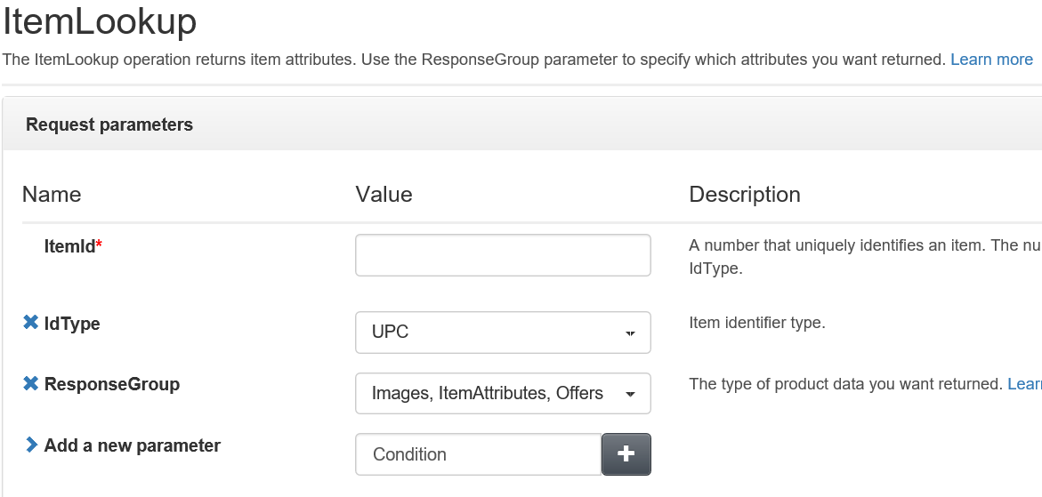Screen dimensions: 1042x497
Task: Click the ResponseGroup parameter label
Action: click(112, 384)
